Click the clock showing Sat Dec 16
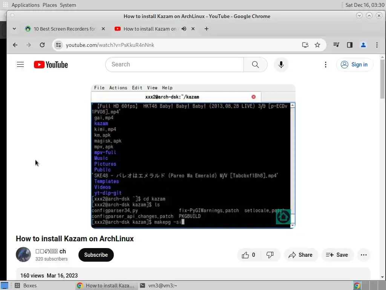Screen dimensions: 386x290 (365, 5)
